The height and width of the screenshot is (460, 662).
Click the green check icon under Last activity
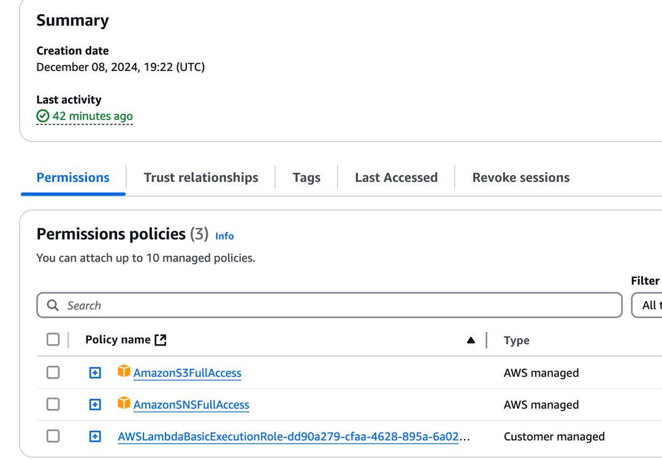(x=42, y=116)
